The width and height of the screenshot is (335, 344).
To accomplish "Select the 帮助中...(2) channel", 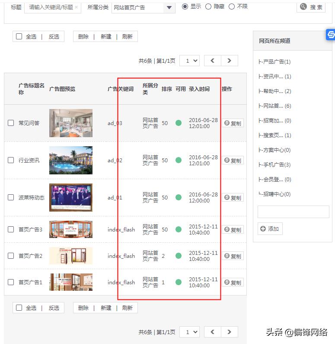I will click(275, 91).
